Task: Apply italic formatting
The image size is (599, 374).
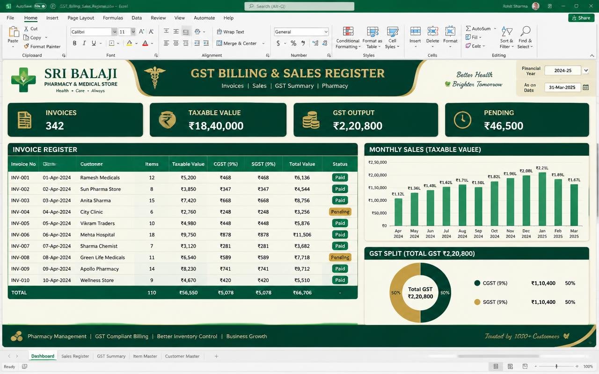Action: [84, 43]
